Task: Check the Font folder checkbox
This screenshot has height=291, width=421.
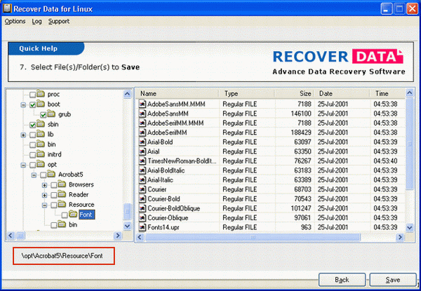Action: coord(64,215)
